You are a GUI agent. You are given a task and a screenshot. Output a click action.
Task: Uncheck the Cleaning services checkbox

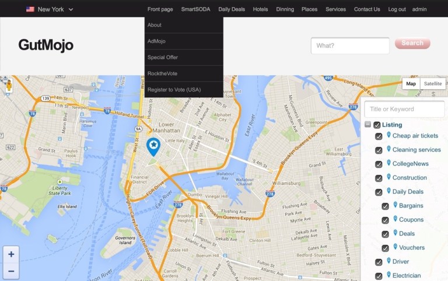tap(379, 150)
